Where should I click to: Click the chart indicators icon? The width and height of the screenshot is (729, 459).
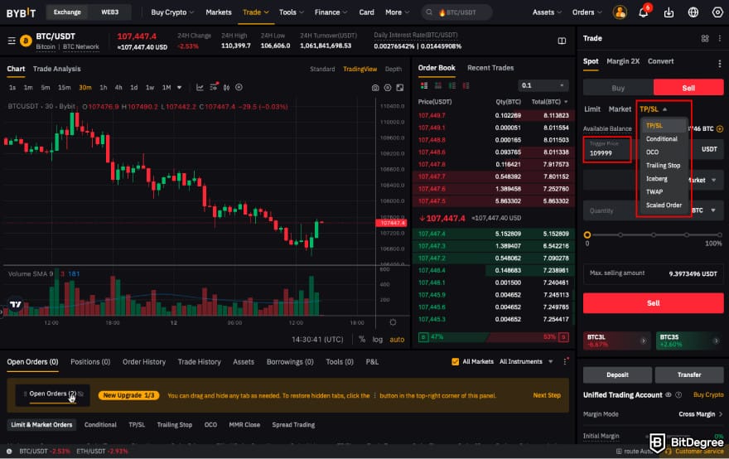pyautogui.click(x=200, y=88)
